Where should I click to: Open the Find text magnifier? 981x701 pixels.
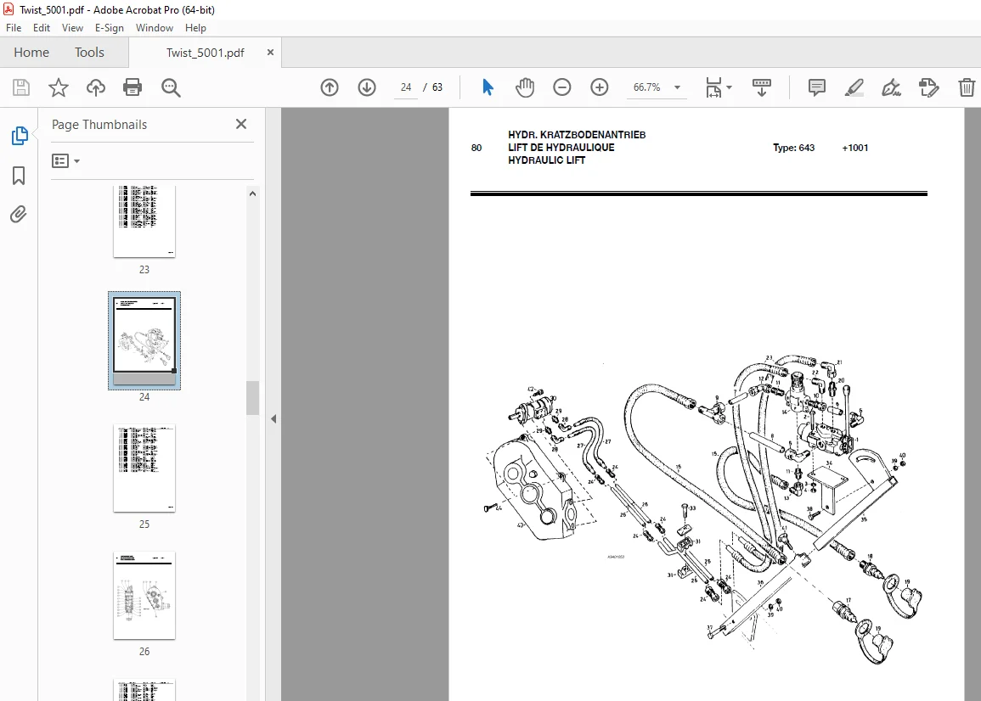171,87
